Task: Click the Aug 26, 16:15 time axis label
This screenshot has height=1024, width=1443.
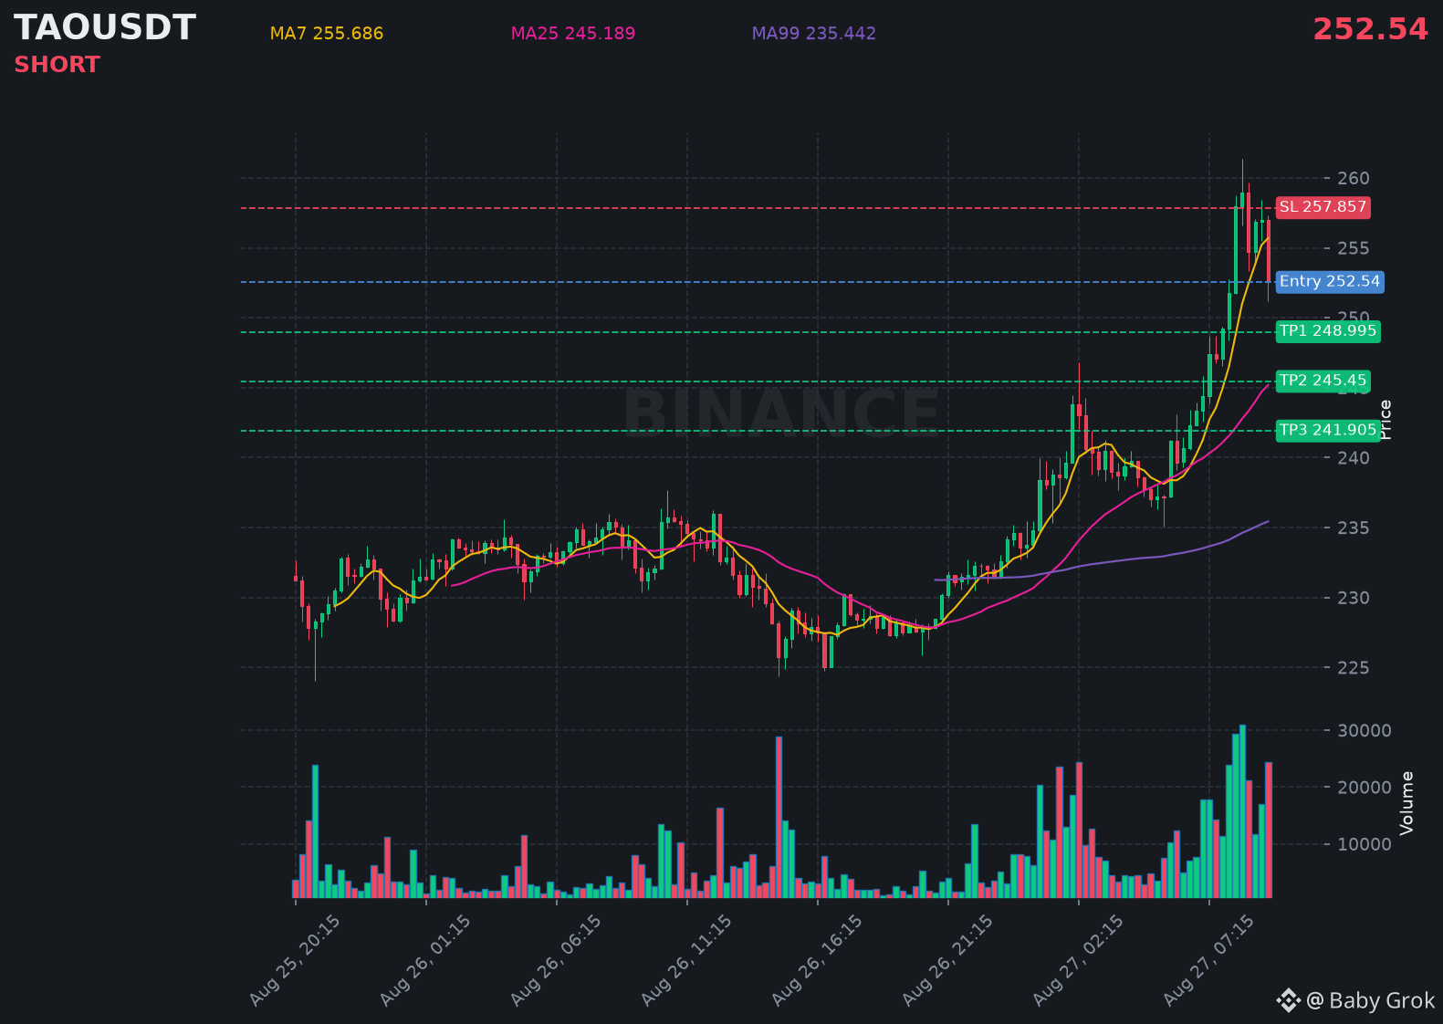Action: click(817, 961)
